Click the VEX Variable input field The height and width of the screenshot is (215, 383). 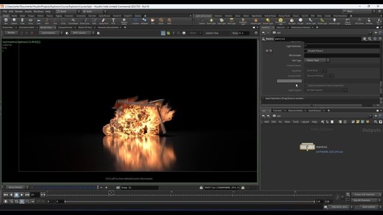pyautogui.click(x=342, y=56)
